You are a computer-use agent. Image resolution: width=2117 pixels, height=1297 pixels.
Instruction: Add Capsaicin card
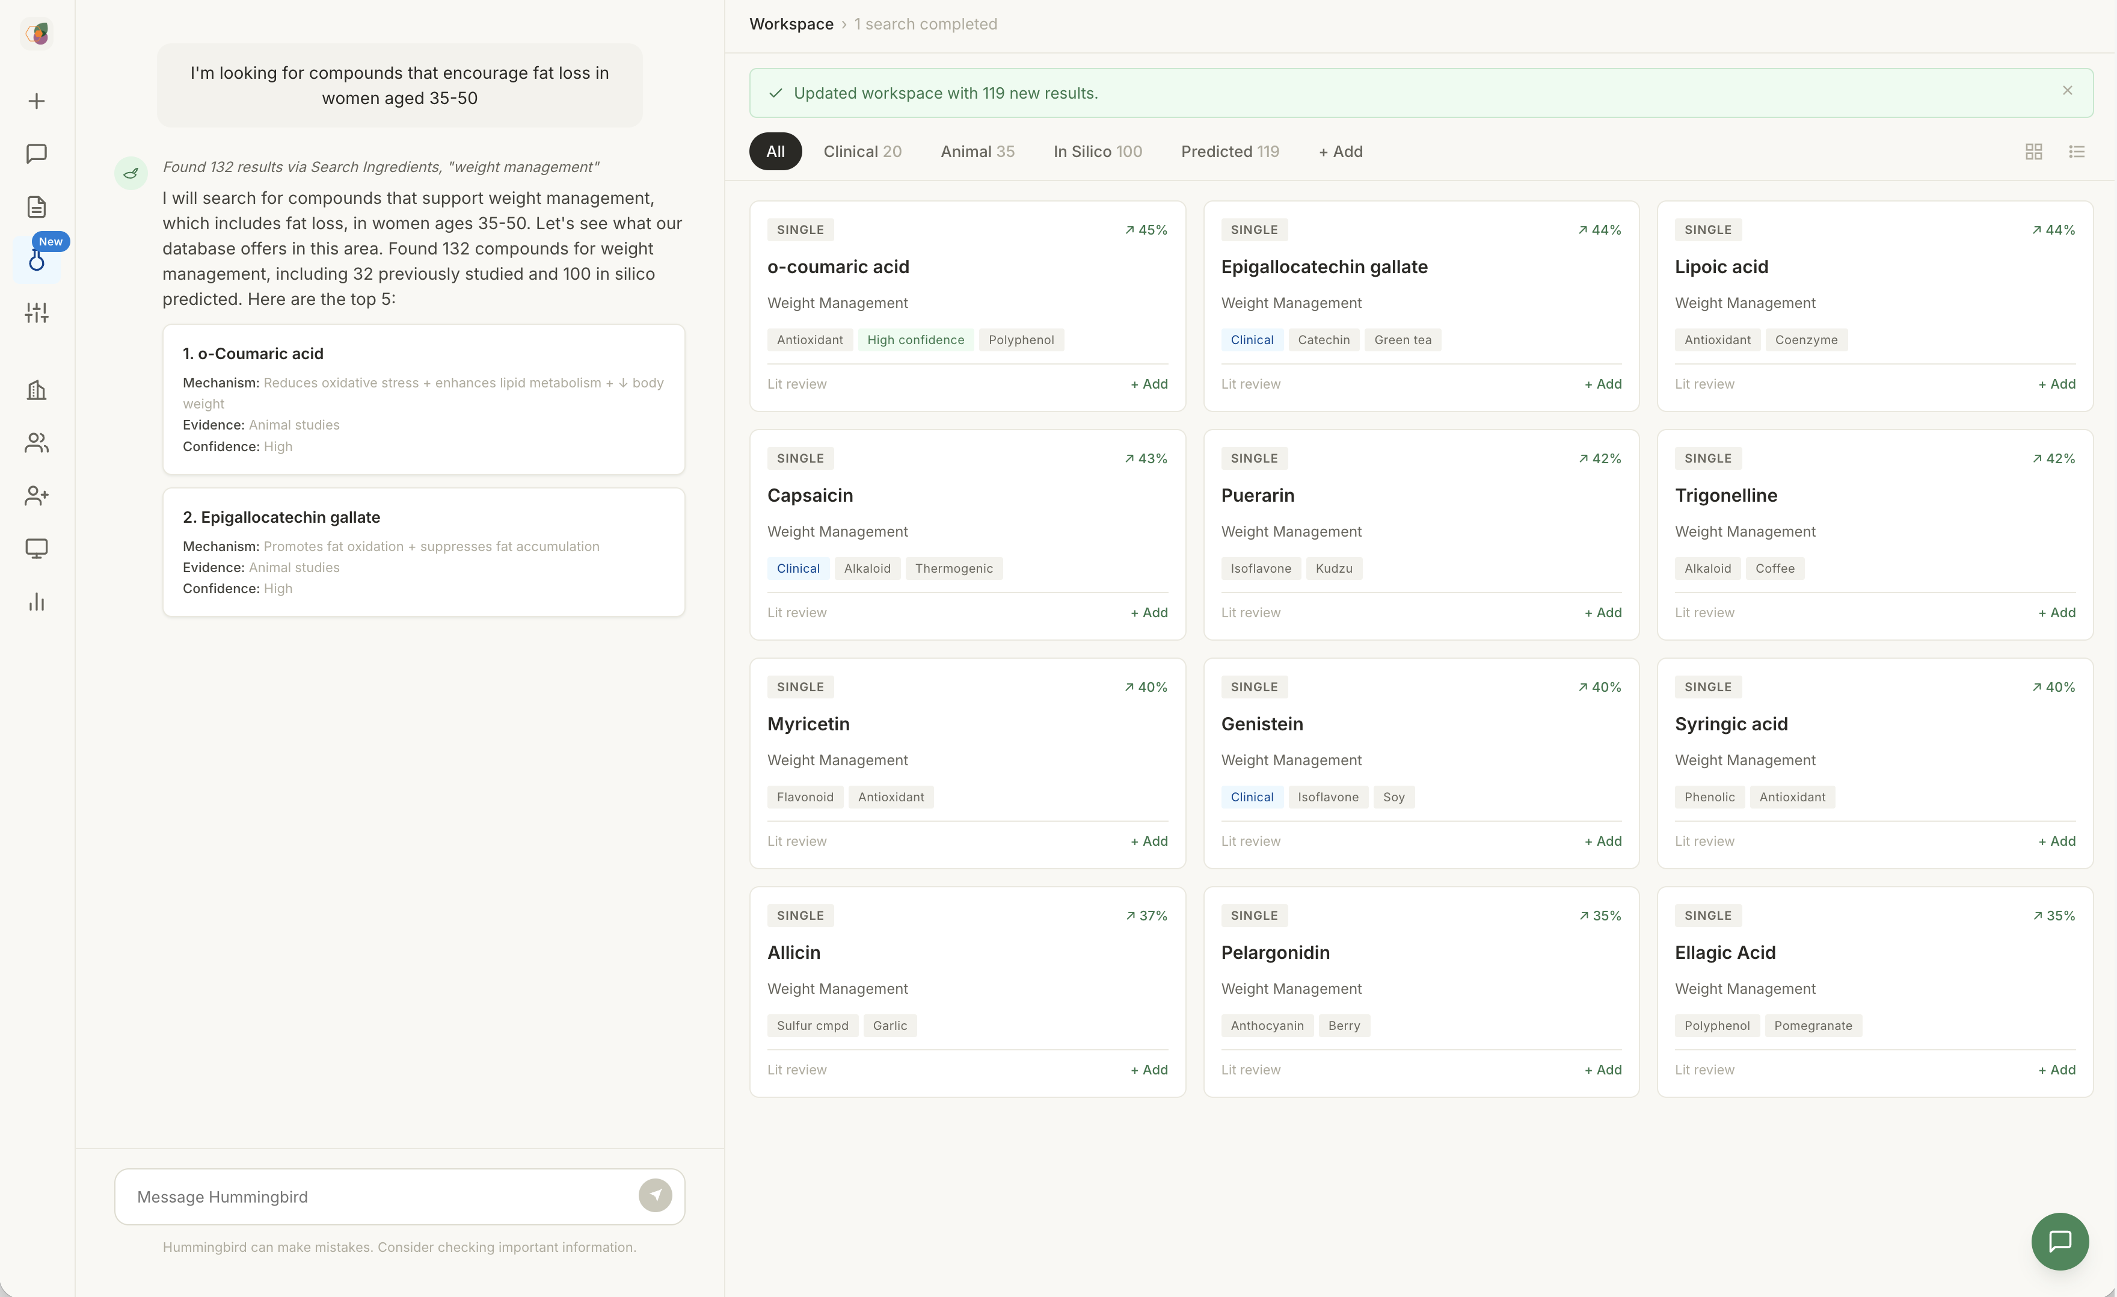1149,613
